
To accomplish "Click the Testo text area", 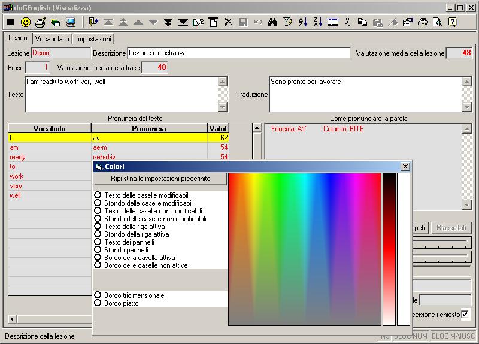I will pyautogui.click(x=122, y=95).
